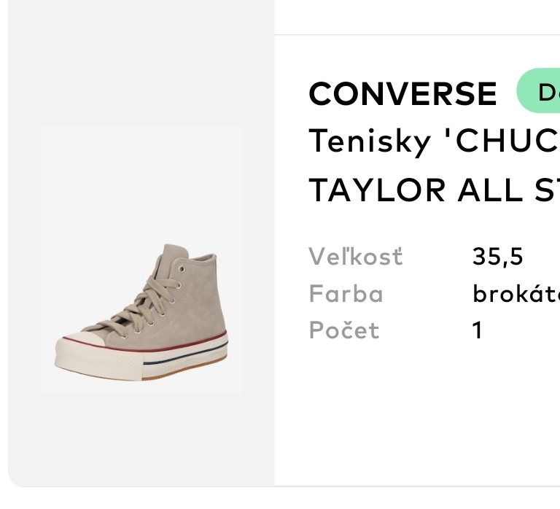The image size is (560, 509).
Task: Click the size value 35,5
Action: point(498,257)
